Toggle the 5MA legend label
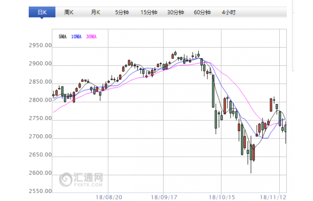The width and height of the screenshot is (313, 201). pyautogui.click(x=63, y=37)
